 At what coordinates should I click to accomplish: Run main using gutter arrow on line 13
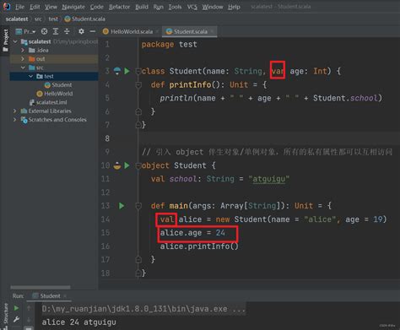pos(122,206)
